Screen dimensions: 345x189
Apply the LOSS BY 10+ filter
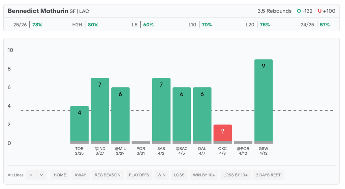point(236,175)
